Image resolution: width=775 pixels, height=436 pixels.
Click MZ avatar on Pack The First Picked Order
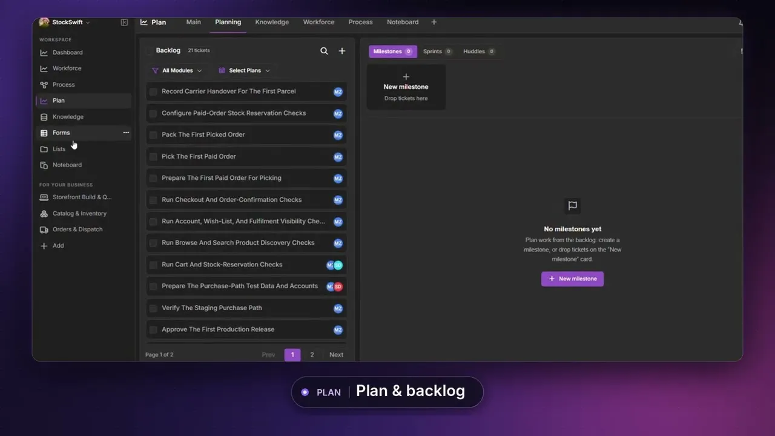tap(338, 135)
